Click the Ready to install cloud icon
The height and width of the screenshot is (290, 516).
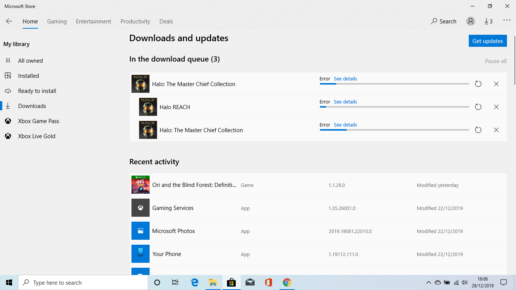(x=8, y=91)
